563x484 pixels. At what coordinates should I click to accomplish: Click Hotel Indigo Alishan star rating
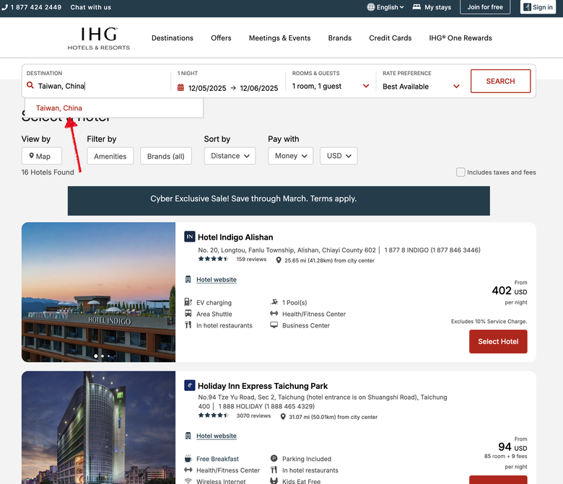[213, 259]
